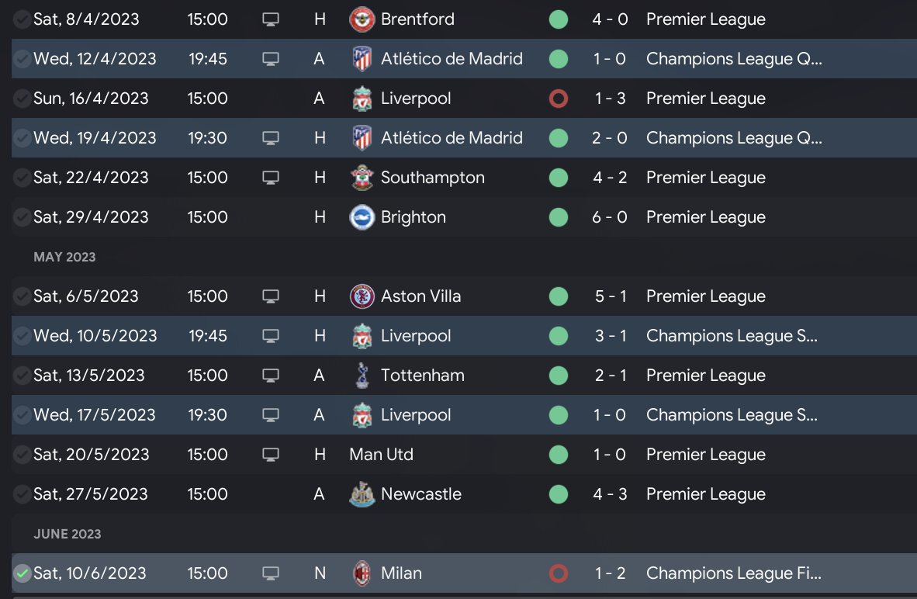Click the Brentford club crest
Image resolution: width=917 pixels, height=599 pixels.
point(362,19)
